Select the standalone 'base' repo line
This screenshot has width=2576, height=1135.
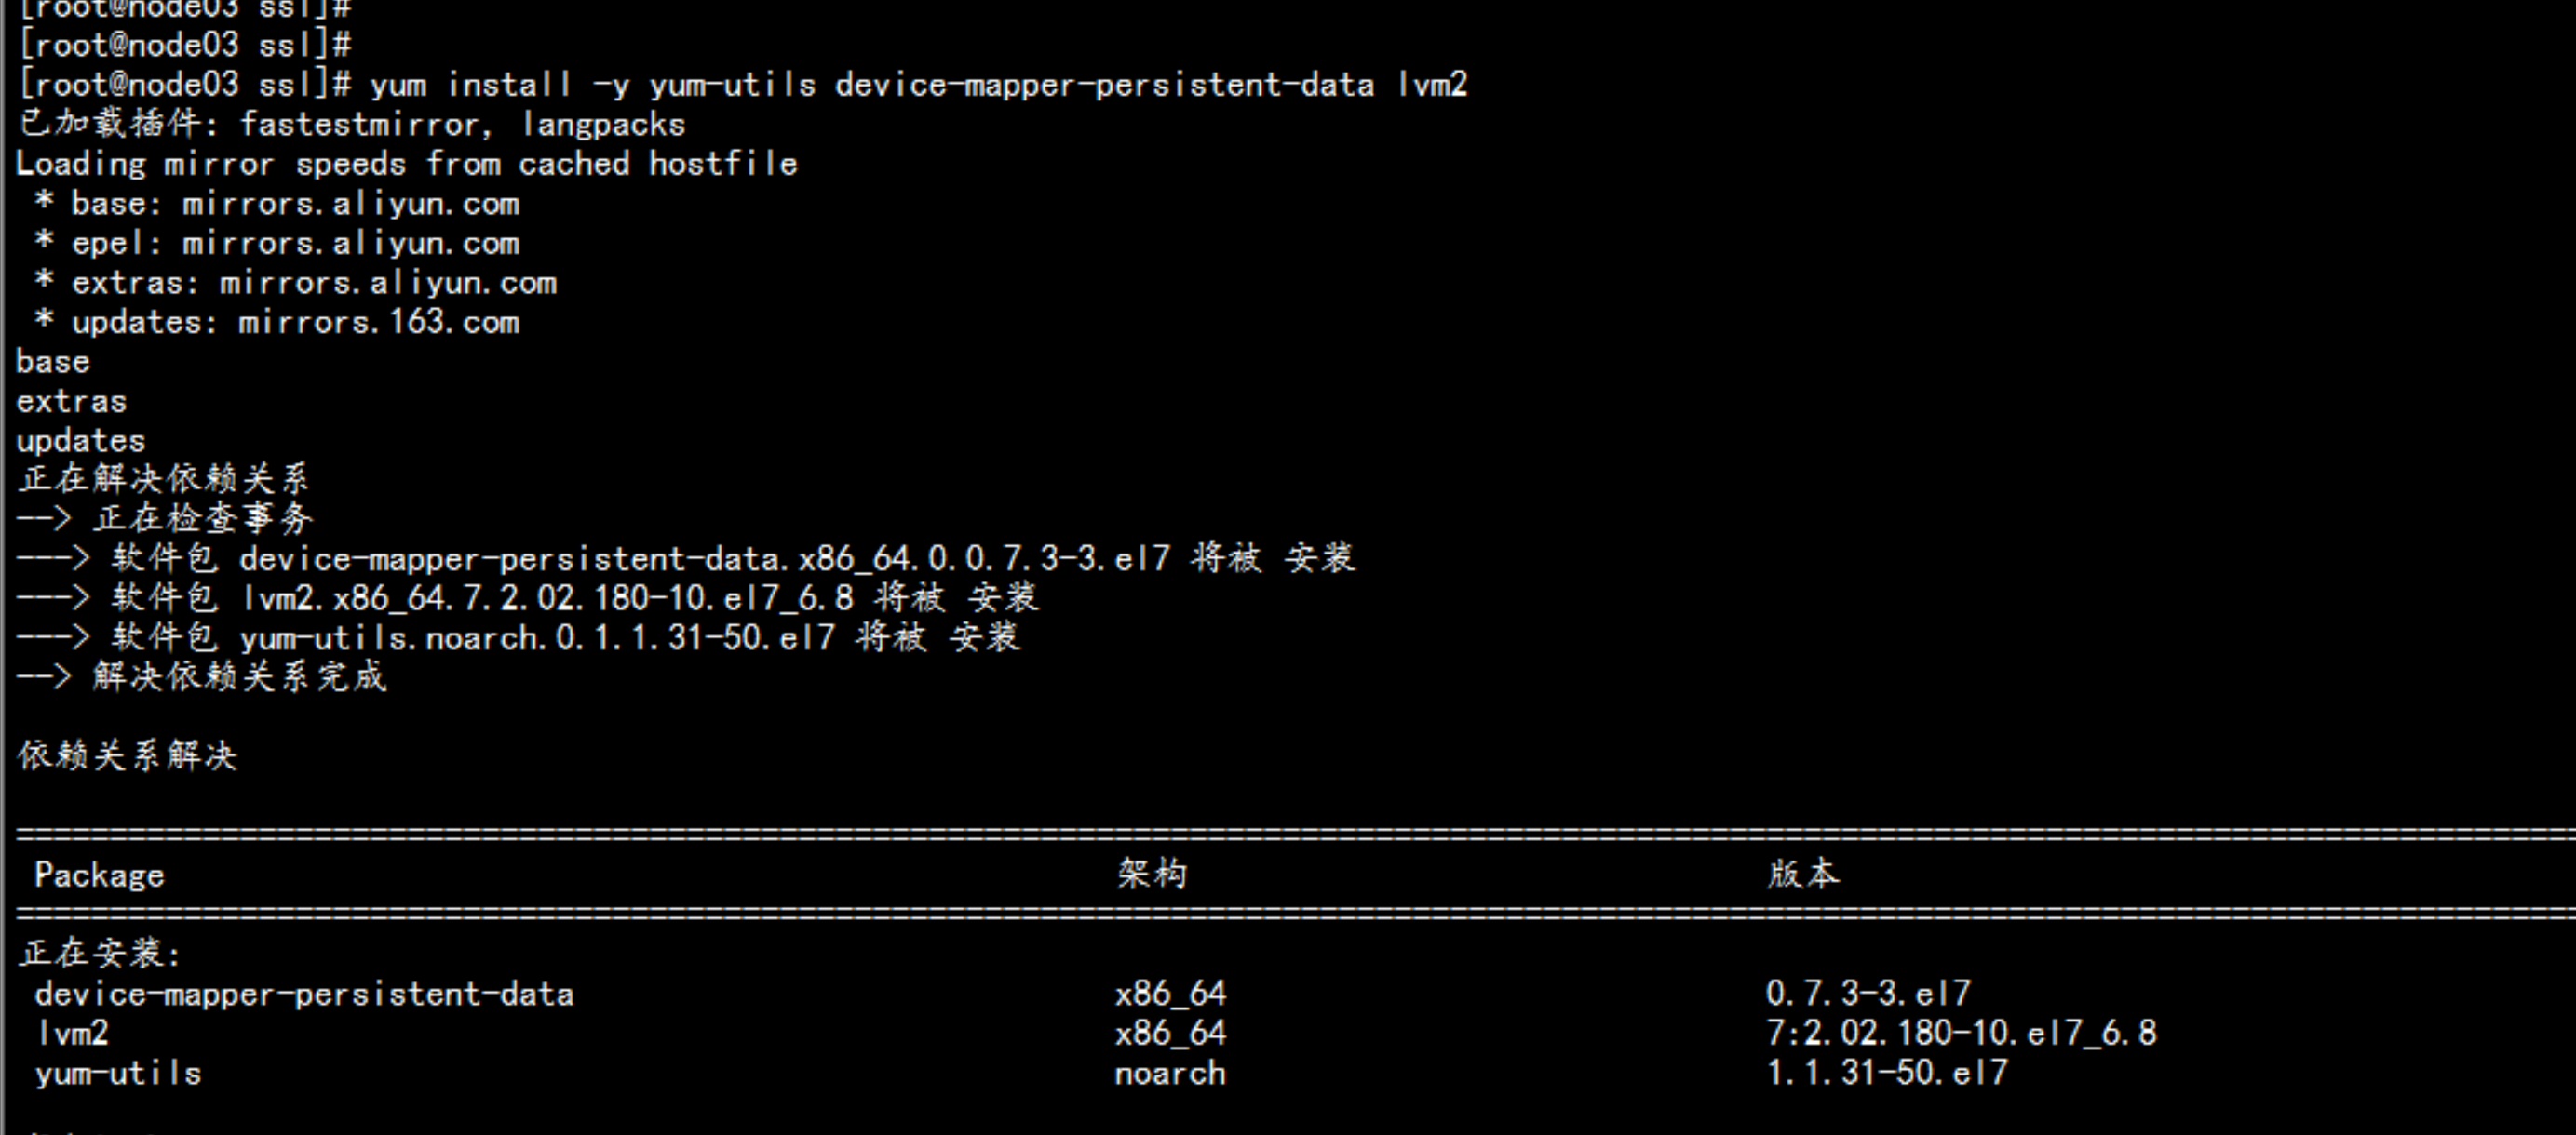pyautogui.click(x=53, y=362)
